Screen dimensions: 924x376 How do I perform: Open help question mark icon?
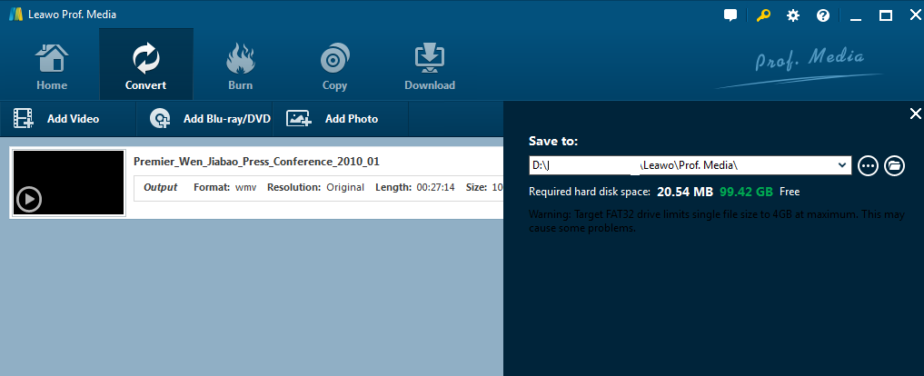coord(823,15)
